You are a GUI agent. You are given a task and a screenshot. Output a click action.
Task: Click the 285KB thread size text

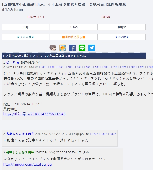[x=106, y=17]
